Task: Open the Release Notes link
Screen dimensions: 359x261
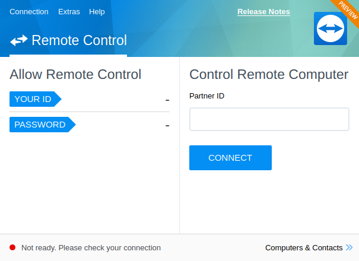Action: [x=263, y=12]
